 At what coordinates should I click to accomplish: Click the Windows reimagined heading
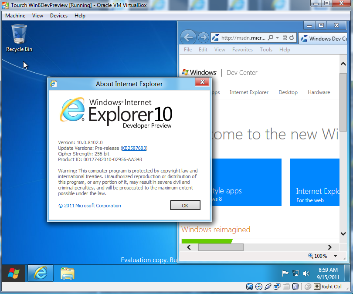(x=216, y=230)
